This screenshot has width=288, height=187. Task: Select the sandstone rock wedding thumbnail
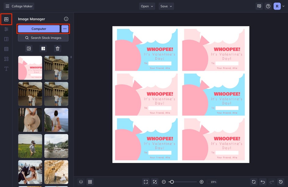click(x=56, y=172)
